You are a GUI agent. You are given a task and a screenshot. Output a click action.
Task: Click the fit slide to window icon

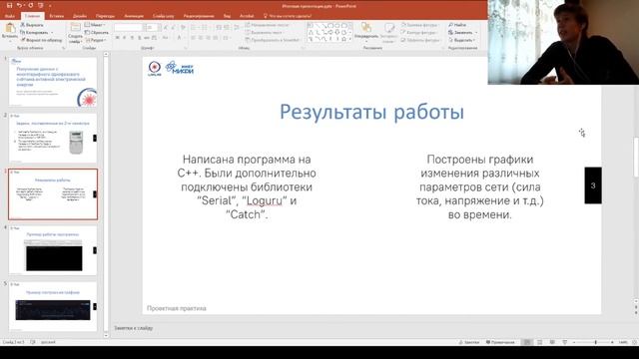click(634, 342)
